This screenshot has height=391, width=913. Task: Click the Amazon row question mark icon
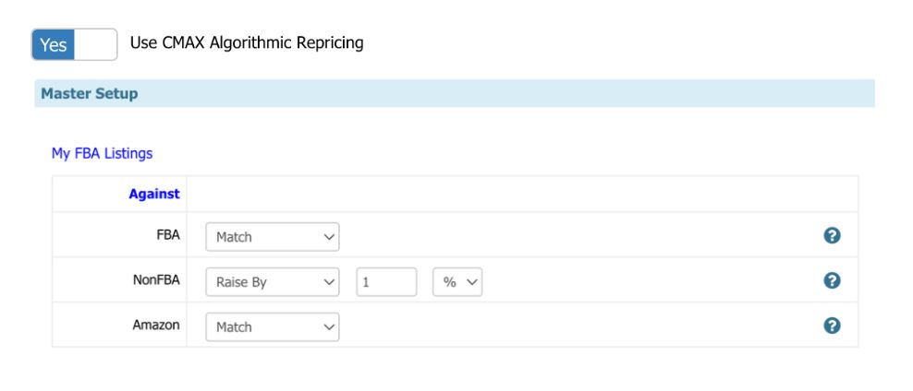(831, 326)
